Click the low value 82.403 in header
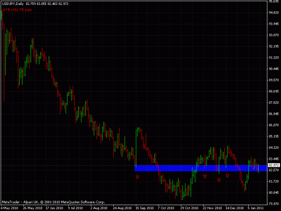281x211 pixels. (53, 4)
